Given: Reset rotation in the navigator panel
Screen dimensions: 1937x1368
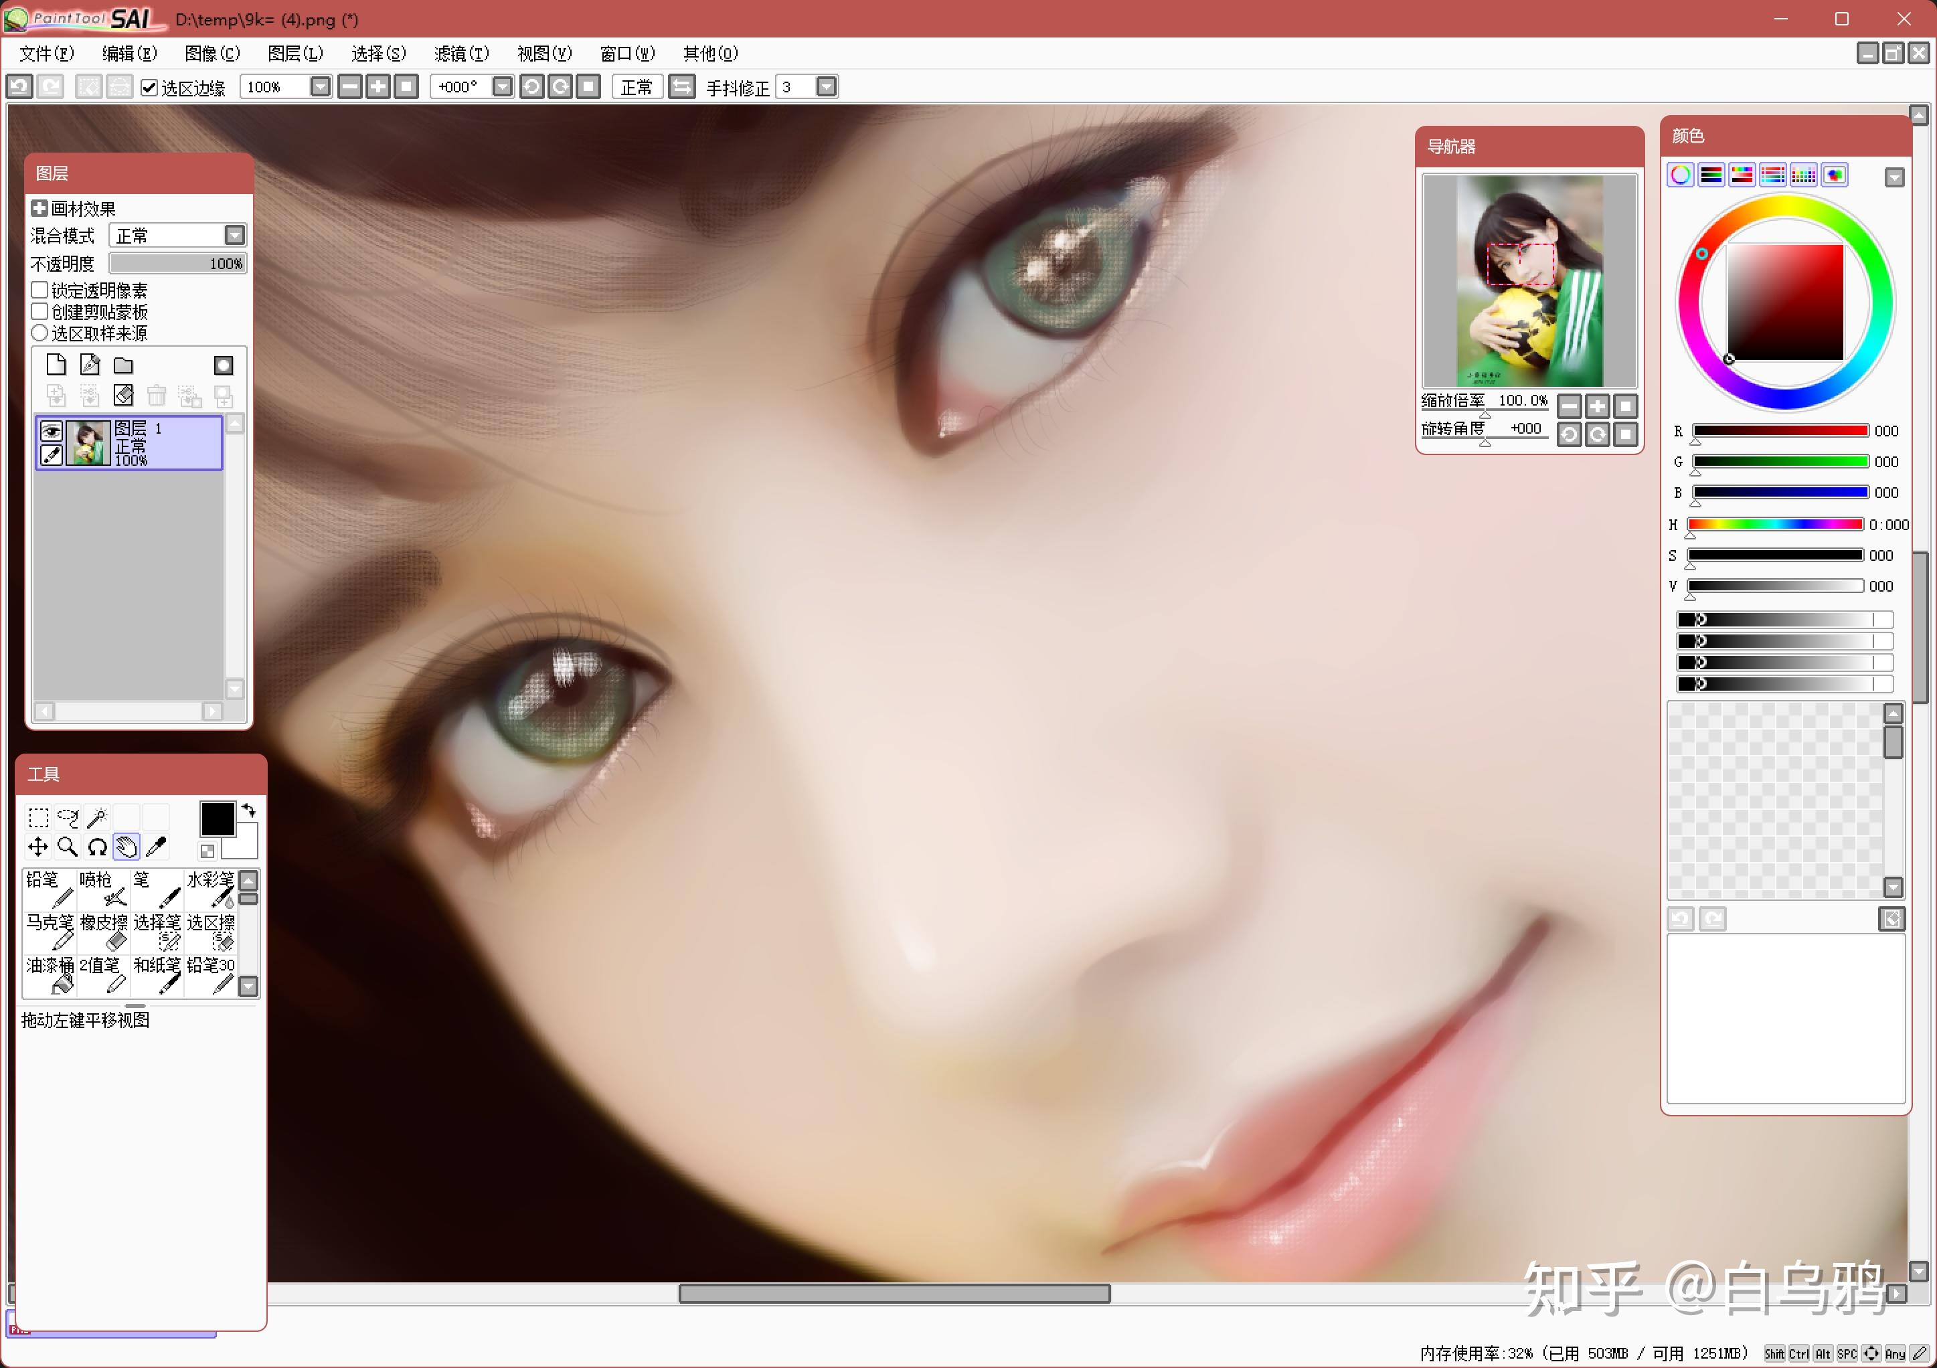Looking at the screenshot, I should point(1626,434).
